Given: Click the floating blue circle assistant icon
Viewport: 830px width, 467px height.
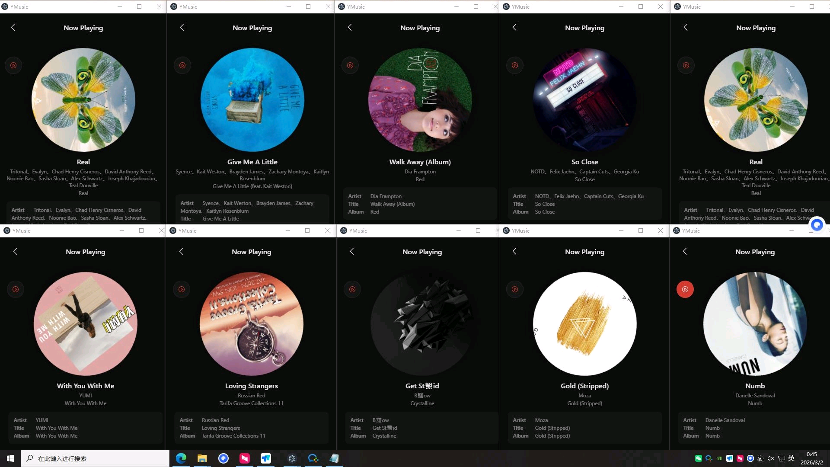Looking at the screenshot, I should coord(817,225).
